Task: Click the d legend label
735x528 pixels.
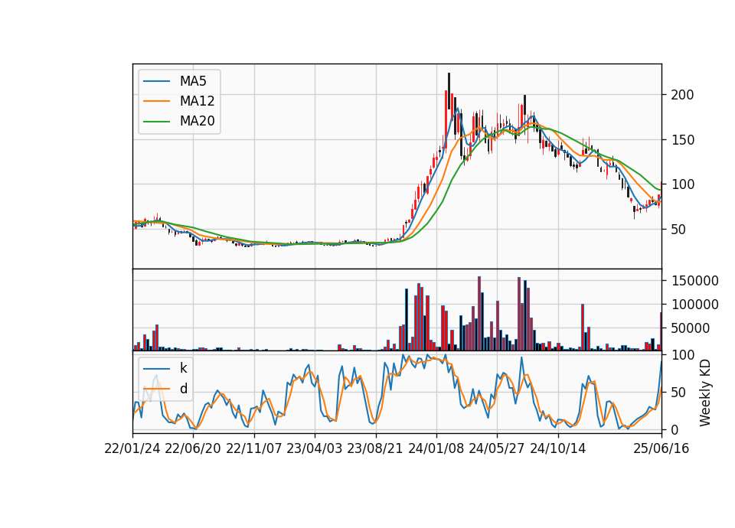Action: [x=184, y=389]
